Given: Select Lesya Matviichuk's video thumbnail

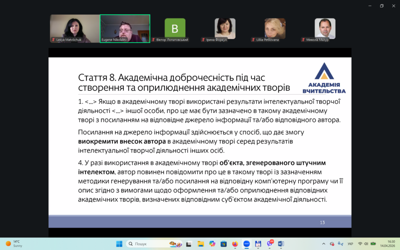Looking at the screenshot, I should tap(75, 29).
